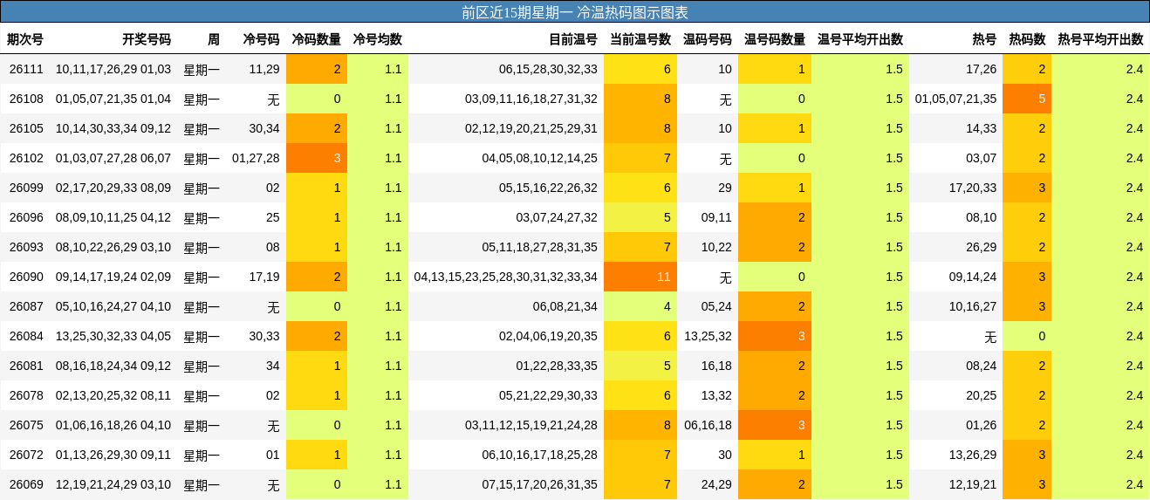Viewport: 1150px width, 500px height.
Task: Click hot numbers 17,20,33
Action: tap(972, 188)
